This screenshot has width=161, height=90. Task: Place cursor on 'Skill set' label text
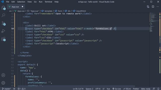pyautogui.click(x=40, y=25)
